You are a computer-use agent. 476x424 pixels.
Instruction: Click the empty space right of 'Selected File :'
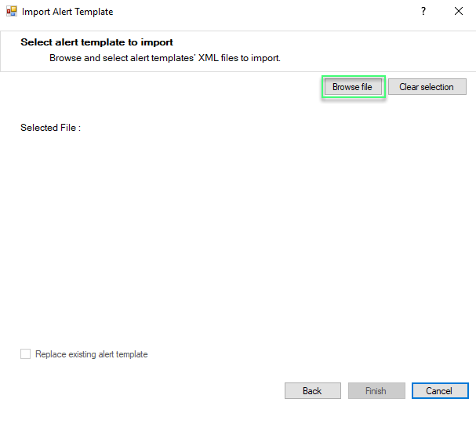[235, 128]
